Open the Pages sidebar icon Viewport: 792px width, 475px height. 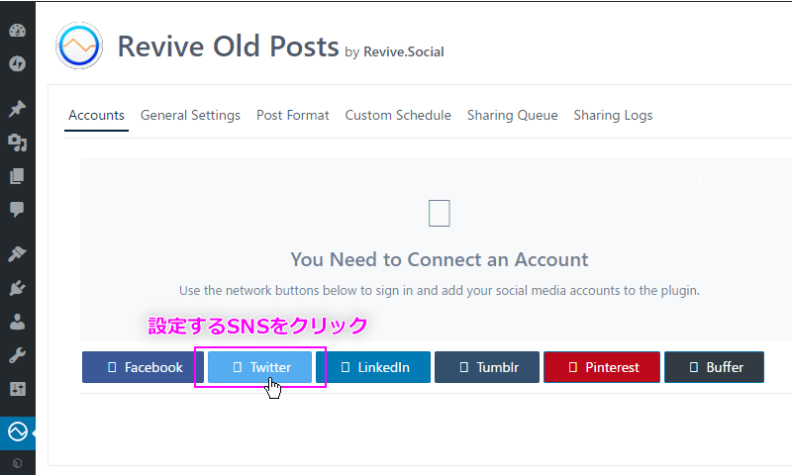click(17, 176)
